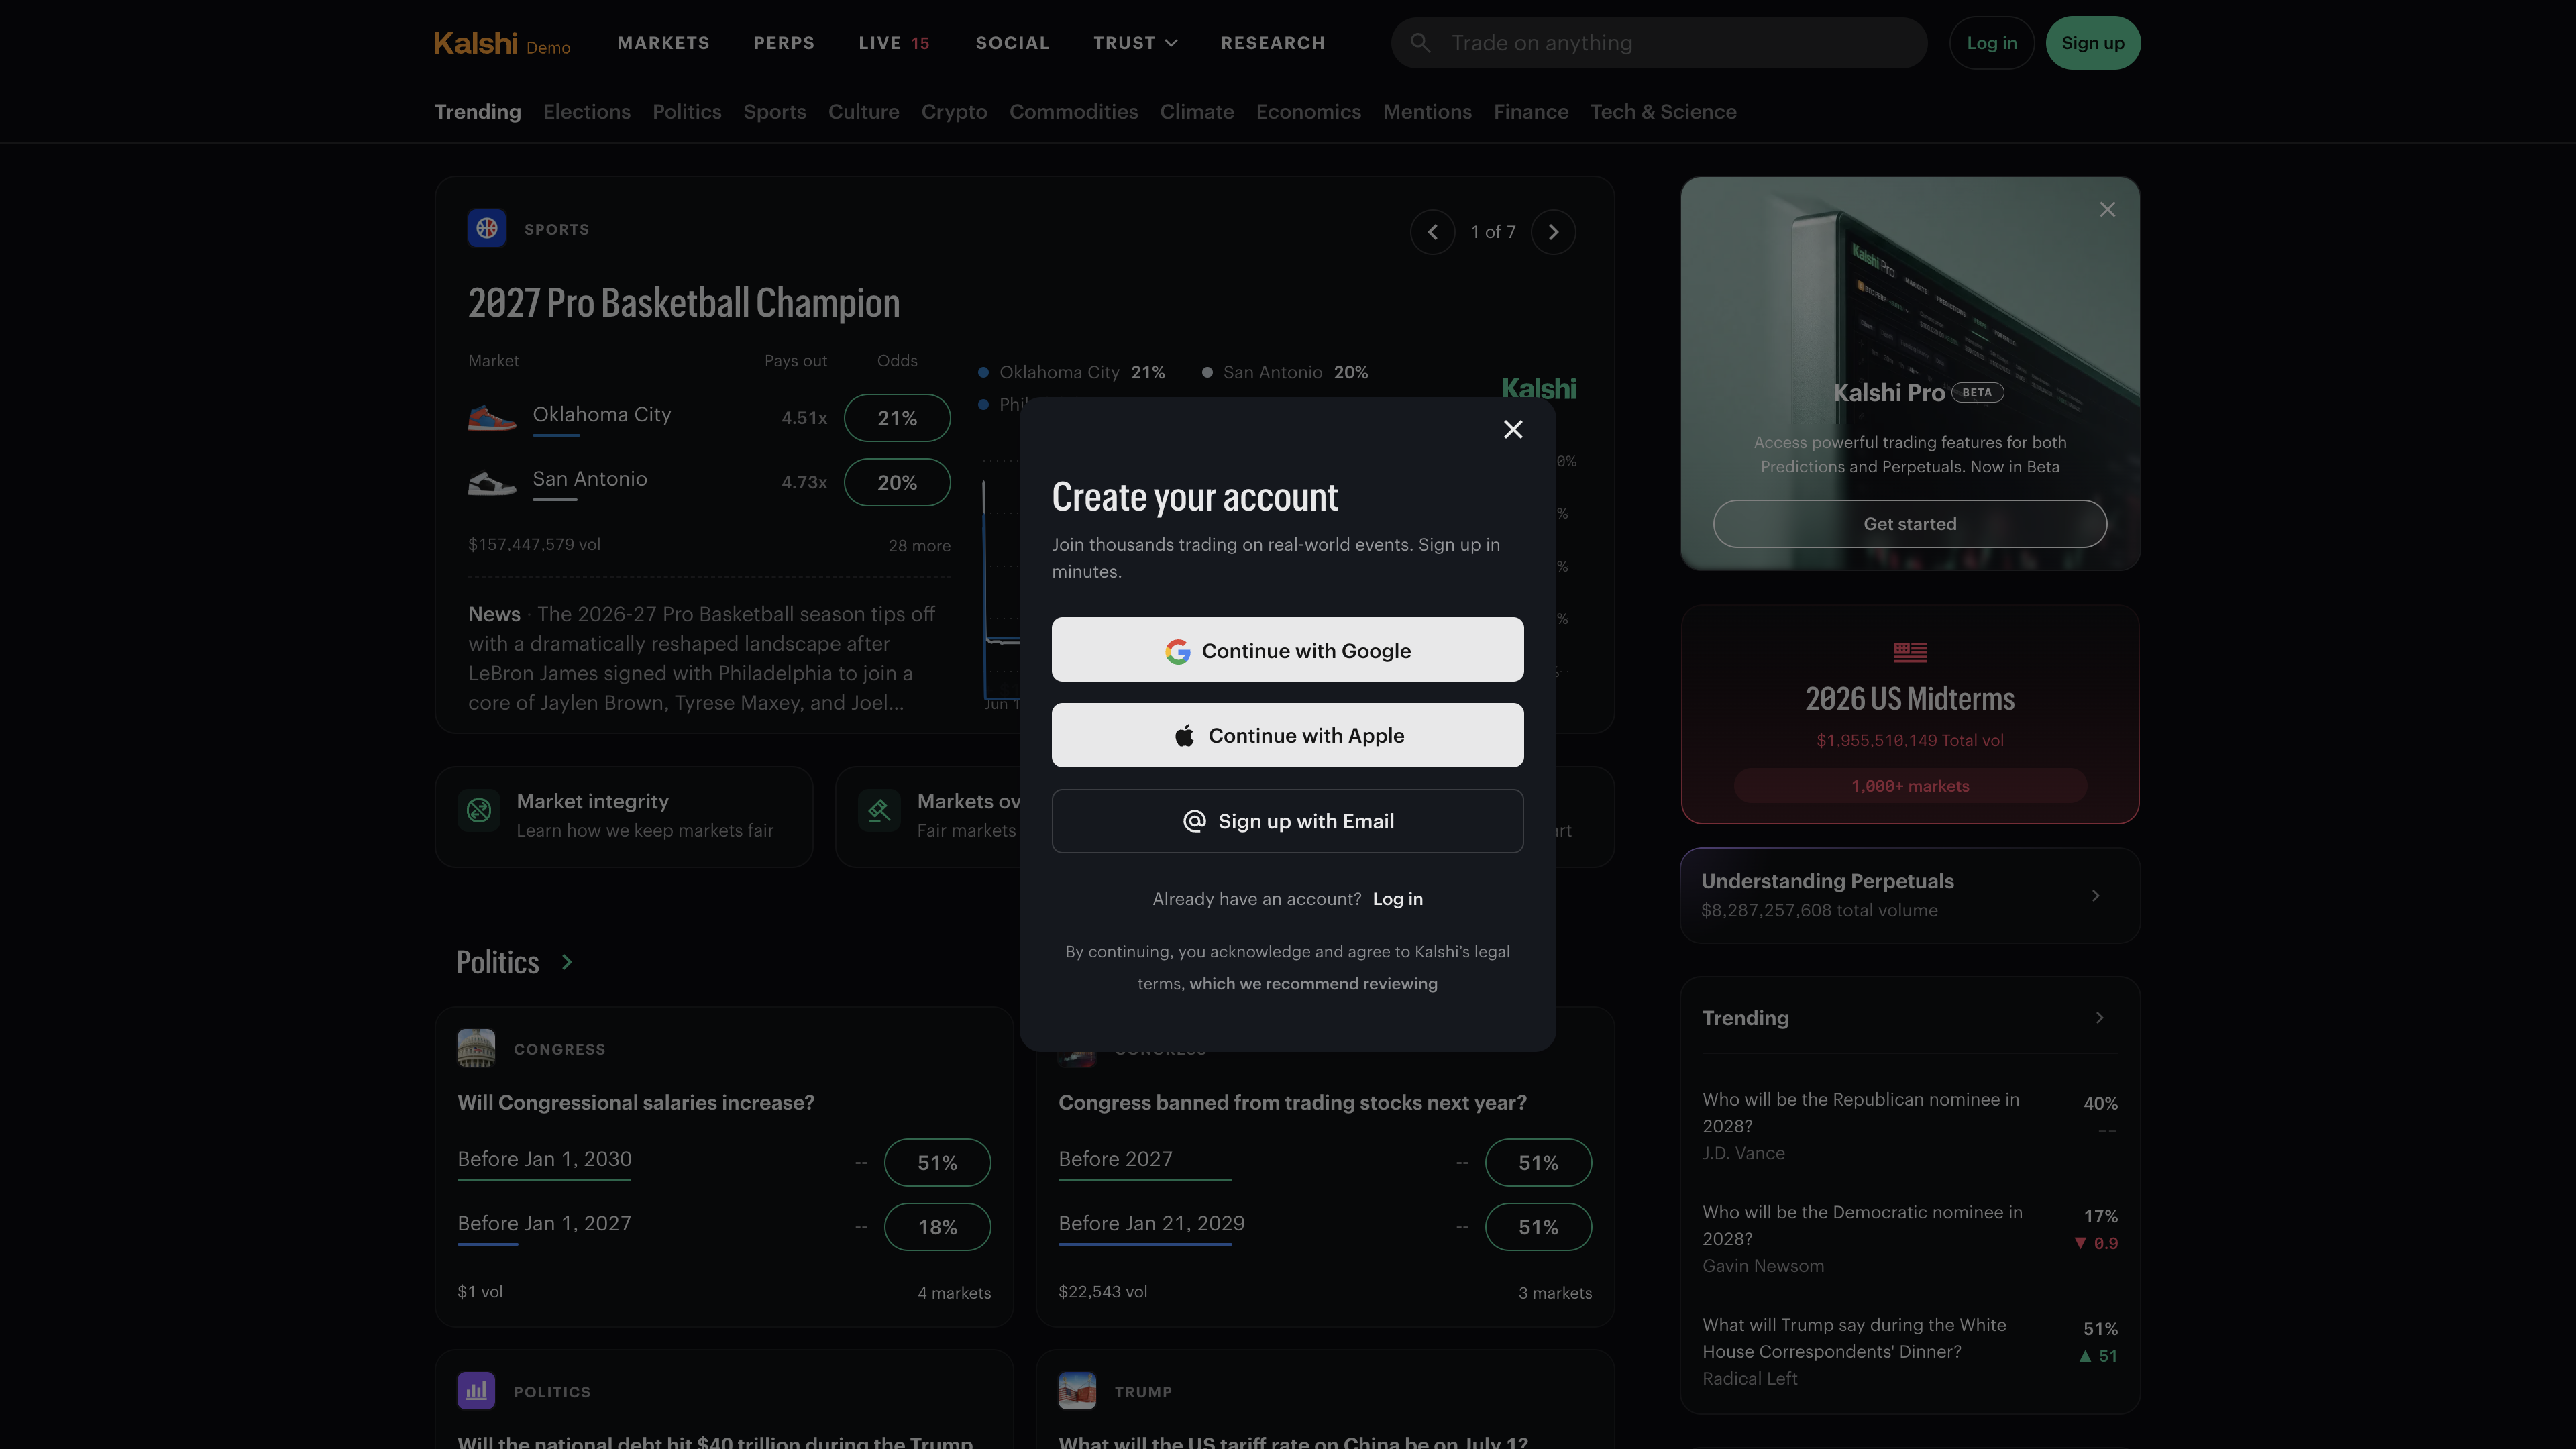Screen dimensions: 2576x1449
Task: Select the Politics category tab
Action: pyautogui.click(x=686, y=112)
